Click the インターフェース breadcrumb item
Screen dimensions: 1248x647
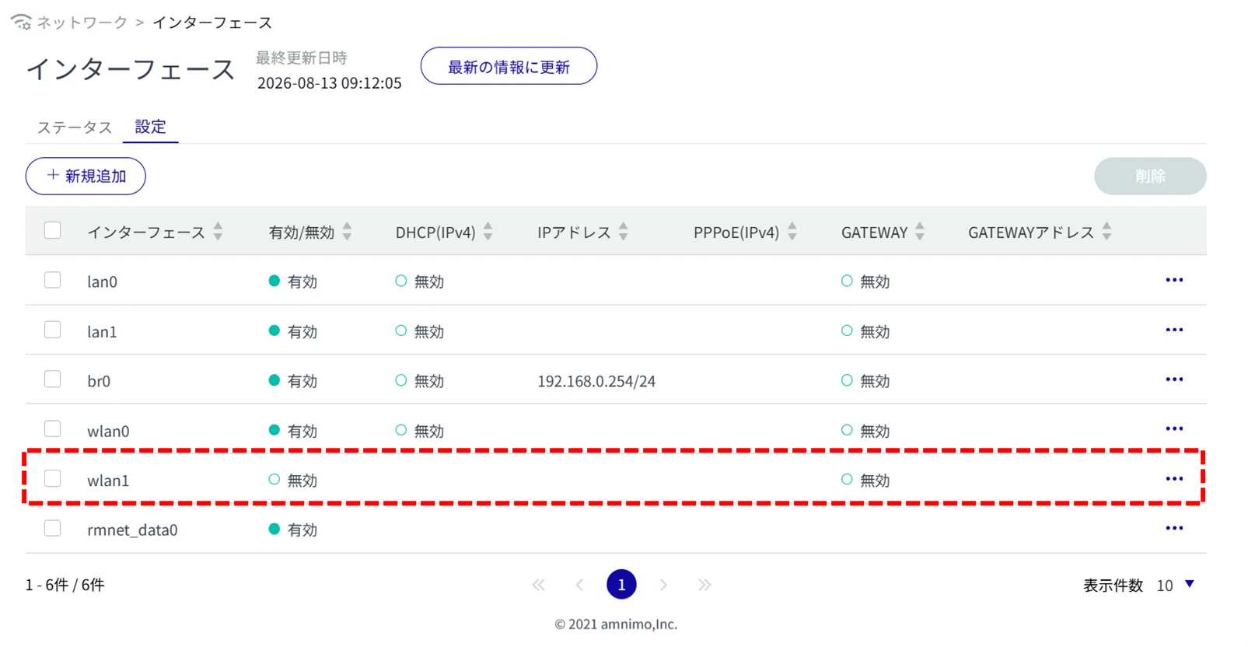(x=212, y=23)
